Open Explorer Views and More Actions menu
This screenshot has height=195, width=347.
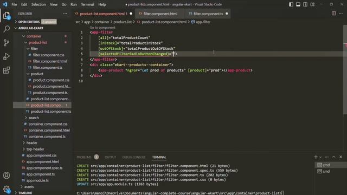click(x=65, y=14)
